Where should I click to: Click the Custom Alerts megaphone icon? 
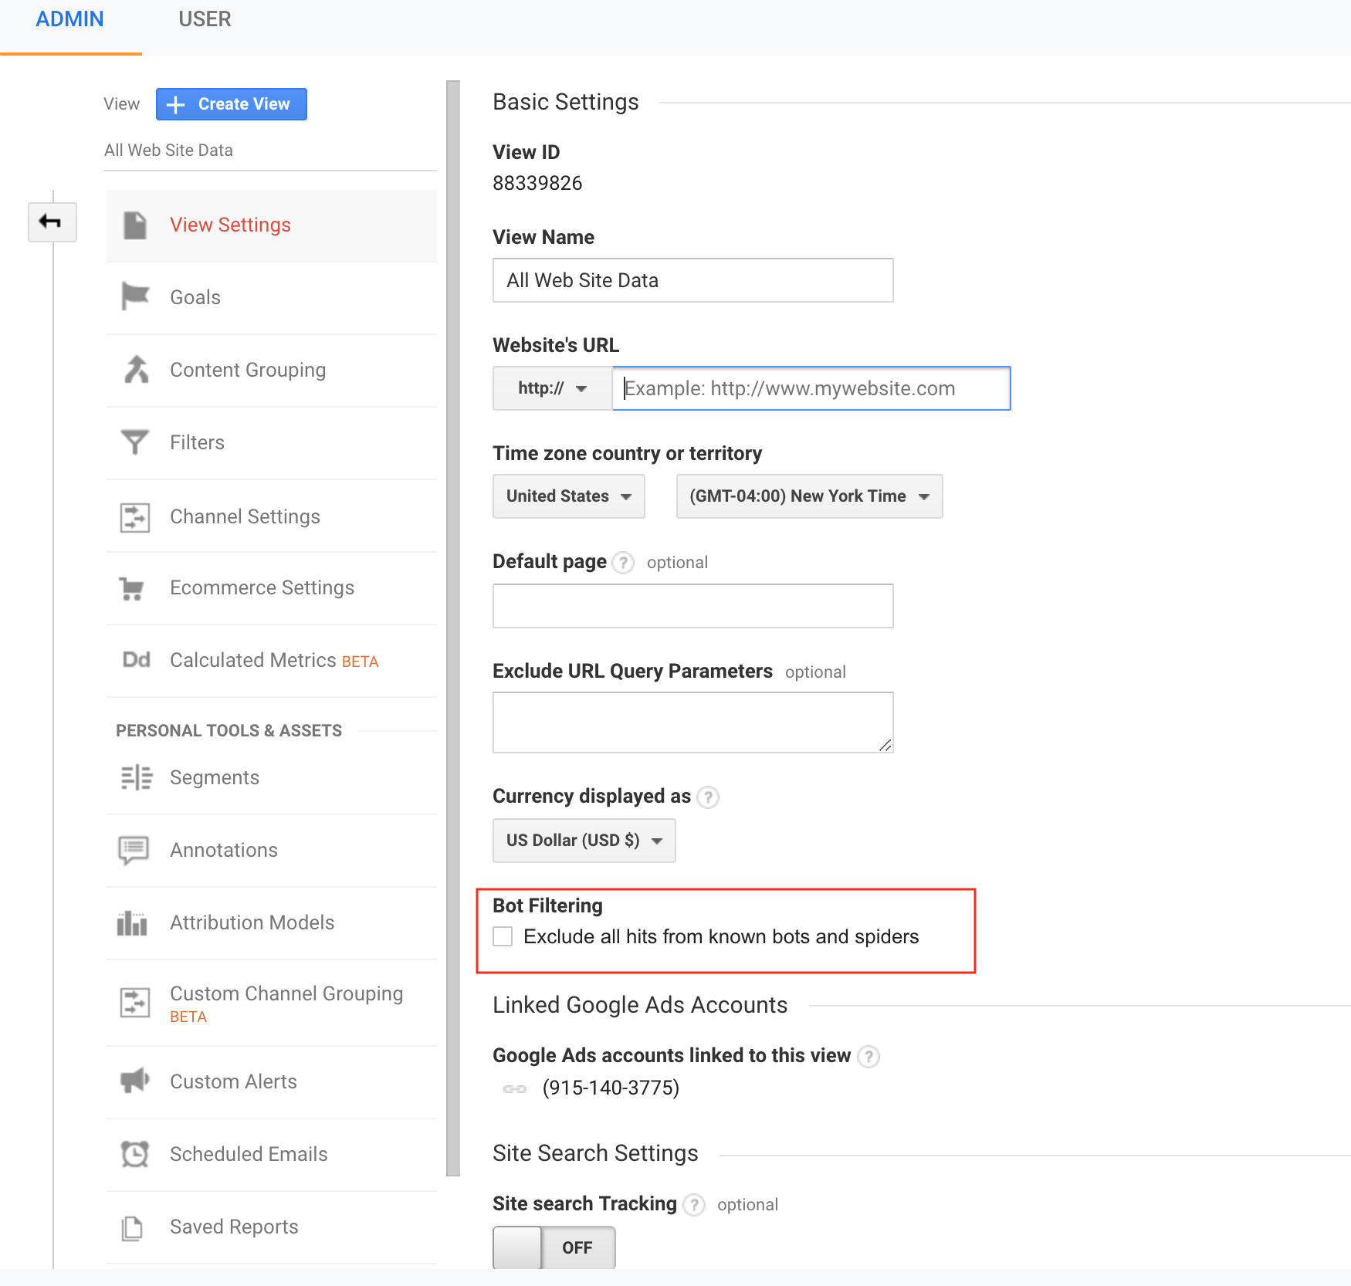click(x=134, y=1081)
